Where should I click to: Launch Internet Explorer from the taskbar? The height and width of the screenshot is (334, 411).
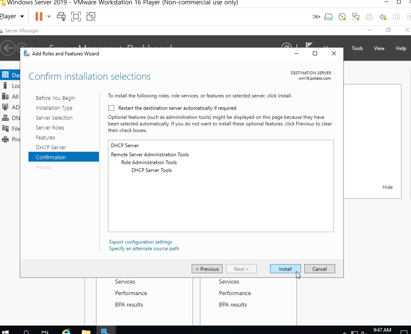pyautogui.click(x=66, y=331)
